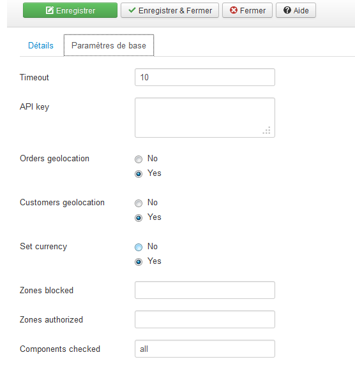
Task: Click the edit icon on Enregistrer button
Action: click(50, 10)
